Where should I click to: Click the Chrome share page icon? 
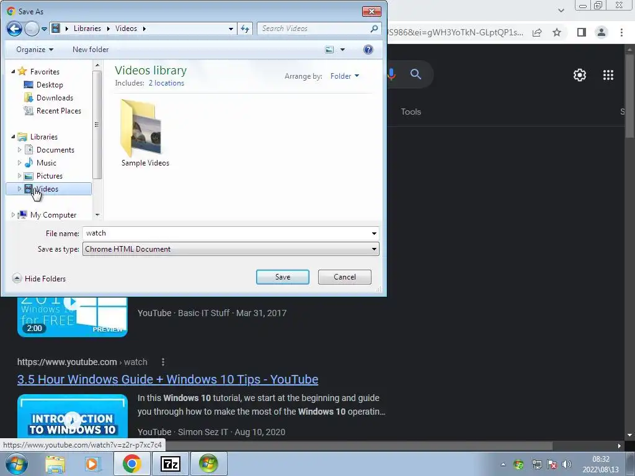[x=537, y=32]
